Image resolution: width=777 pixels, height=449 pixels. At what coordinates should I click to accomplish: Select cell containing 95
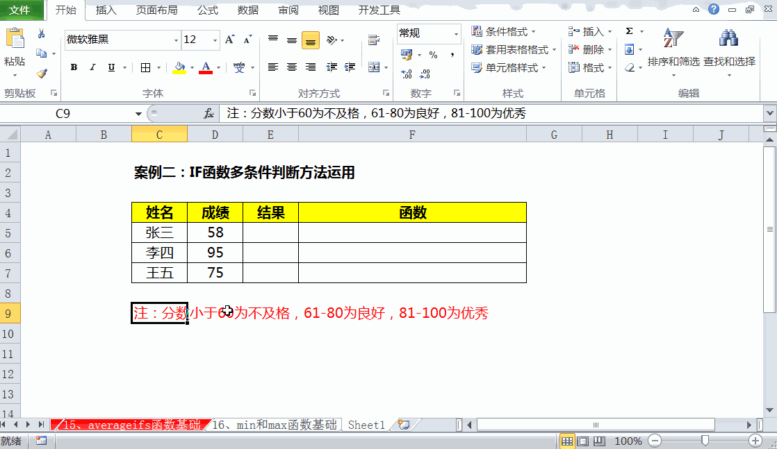tap(215, 253)
